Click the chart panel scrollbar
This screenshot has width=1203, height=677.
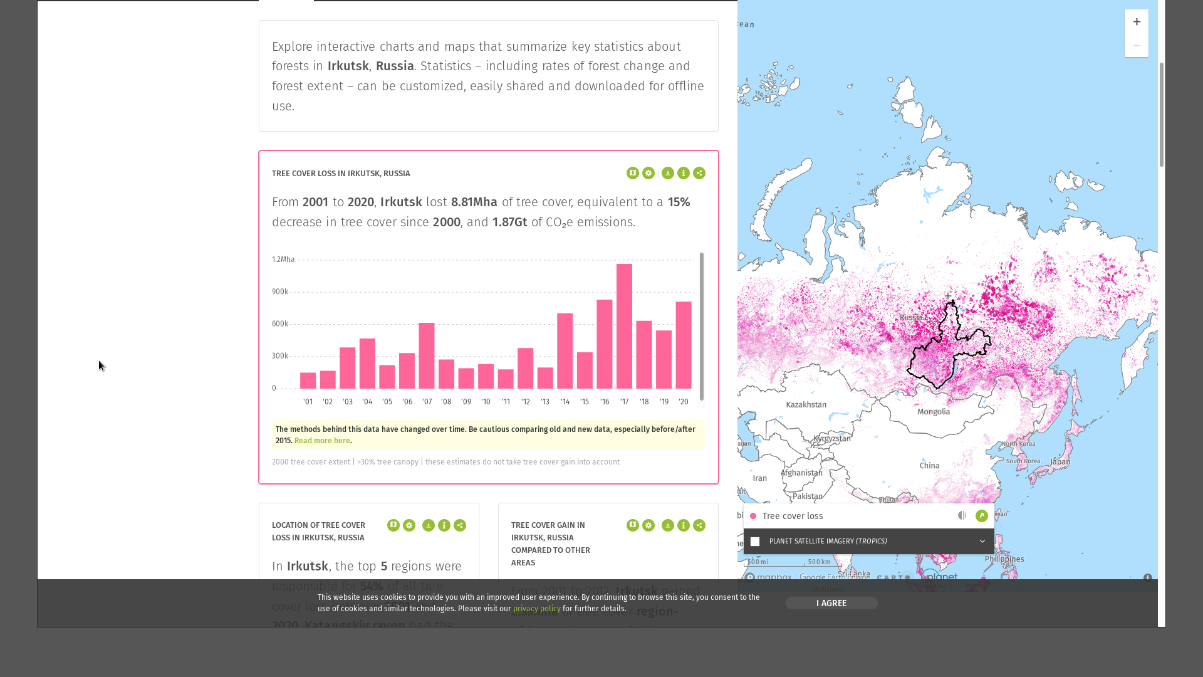(x=702, y=327)
